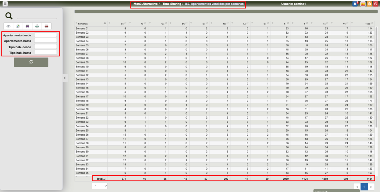
Task: Click the red power logout icon
Action: pyautogui.click(x=376, y=4)
